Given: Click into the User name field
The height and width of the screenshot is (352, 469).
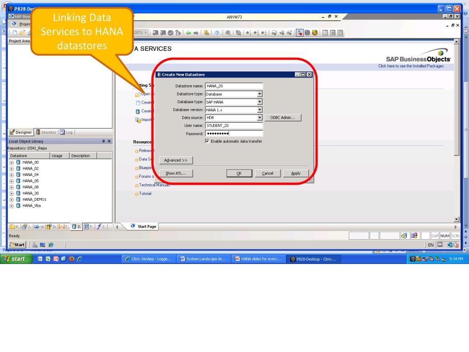Looking at the screenshot, I should (x=234, y=126).
